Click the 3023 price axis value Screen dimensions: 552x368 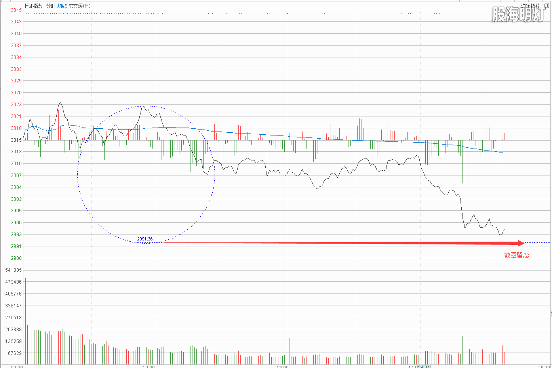[x=16, y=105]
